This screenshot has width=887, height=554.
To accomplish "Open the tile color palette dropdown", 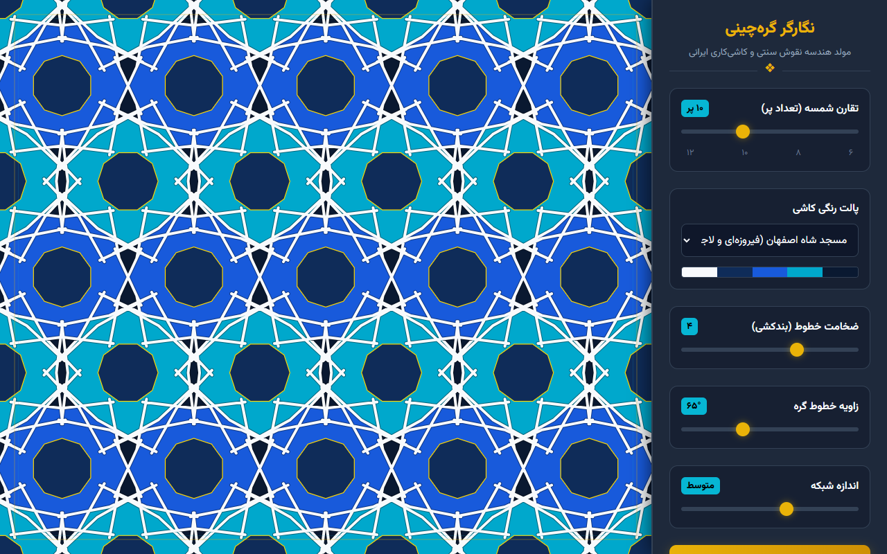I will [x=769, y=240].
